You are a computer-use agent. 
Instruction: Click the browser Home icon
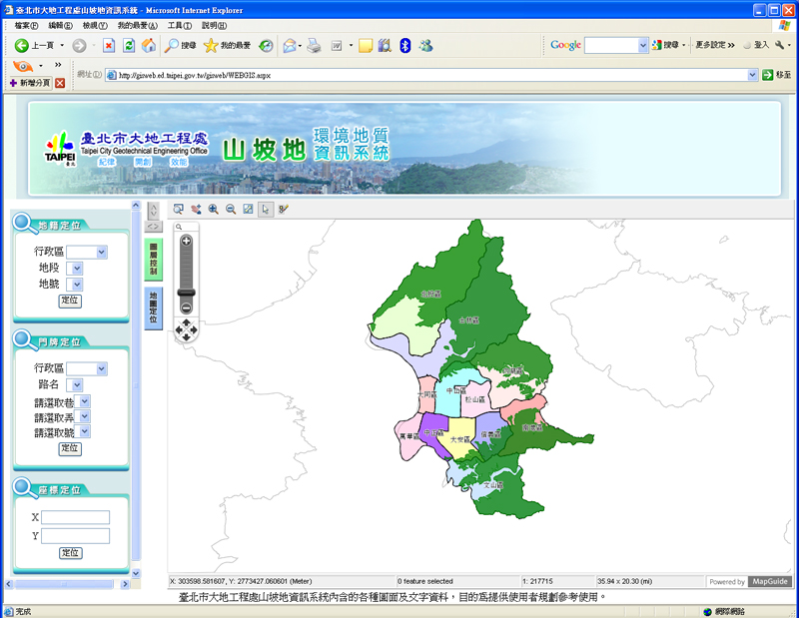click(149, 45)
